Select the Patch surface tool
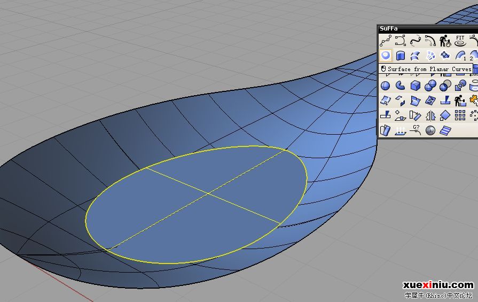Screen dimensions: 478x302 tap(445, 56)
